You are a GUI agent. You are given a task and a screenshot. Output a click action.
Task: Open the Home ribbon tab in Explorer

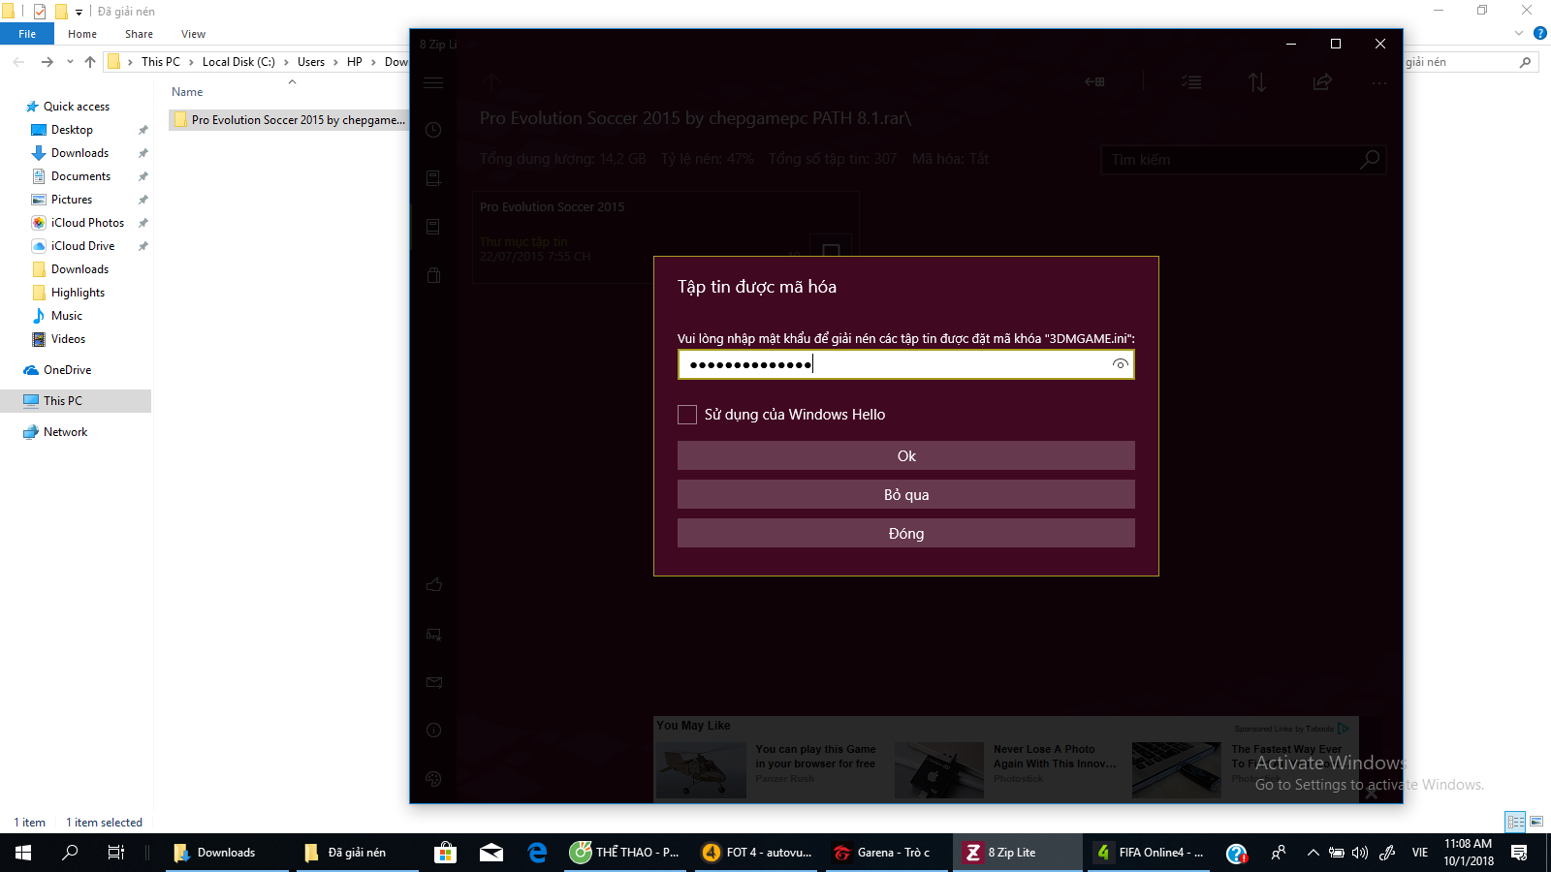82,34
